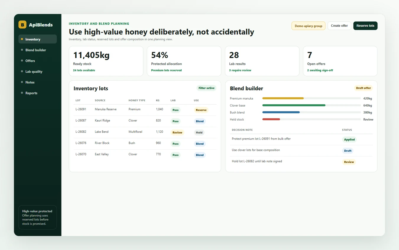Screen dimensions: 399x250
Task: Click the '24 lots available' text
Action: 84,70
